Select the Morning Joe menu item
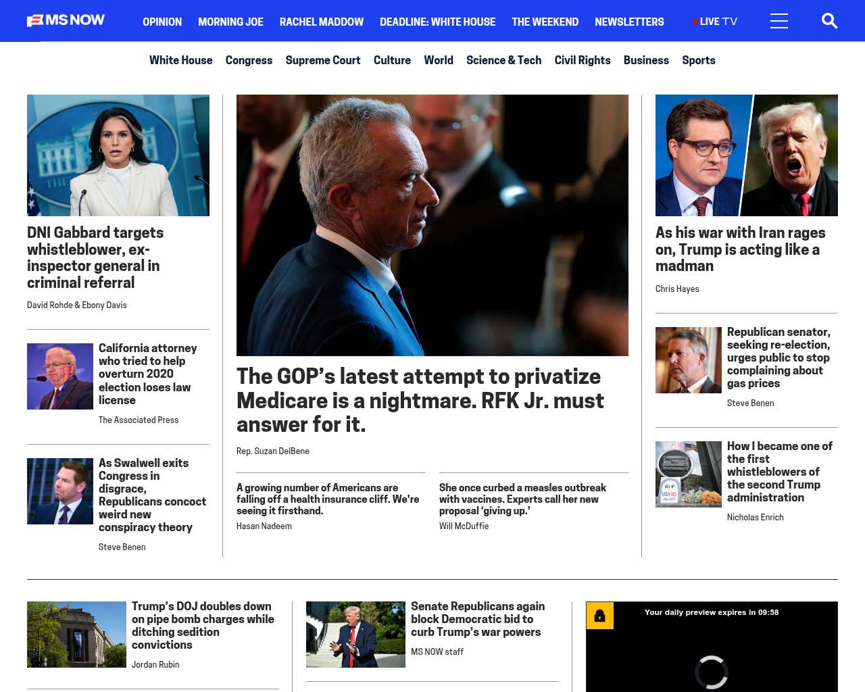Viewport: 865px width, 692px height. 230,22
